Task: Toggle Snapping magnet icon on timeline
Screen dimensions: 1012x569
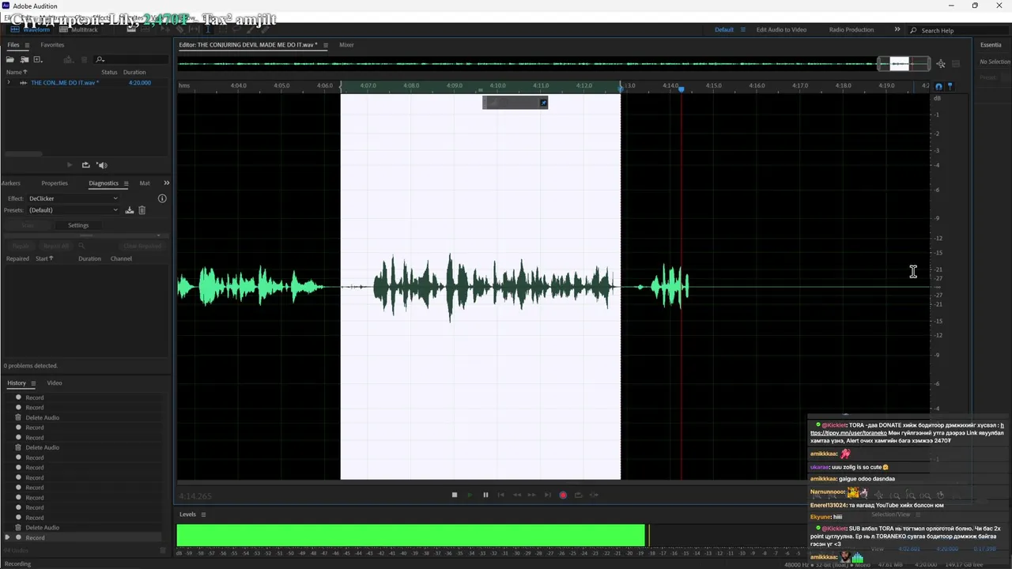Action: coord(938,87)
